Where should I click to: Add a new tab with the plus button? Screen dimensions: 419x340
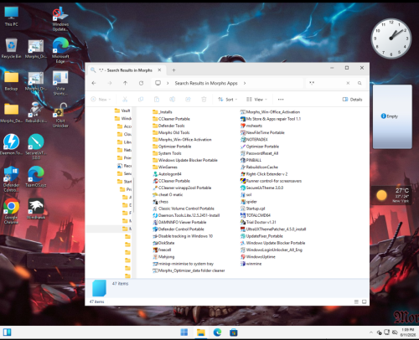tap(173, 70)
